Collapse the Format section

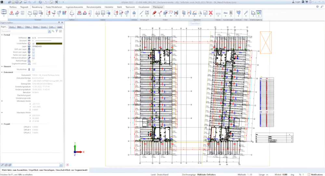2,35
